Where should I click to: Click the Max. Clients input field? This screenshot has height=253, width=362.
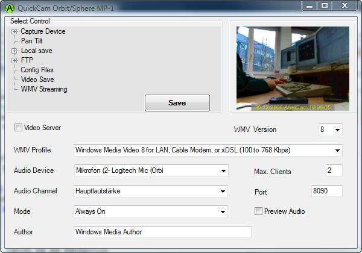(334, 170)
